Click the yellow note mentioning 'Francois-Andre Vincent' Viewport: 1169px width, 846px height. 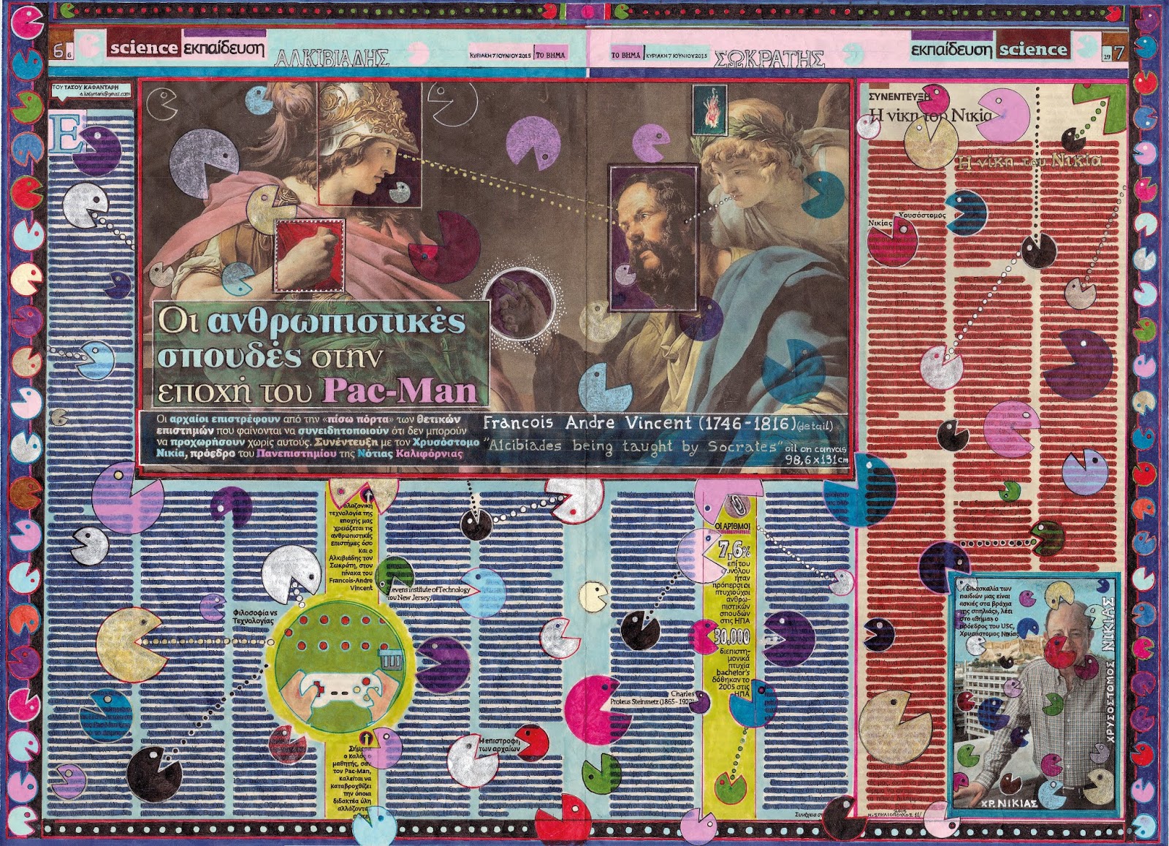pyautogui.click(x=349, y=545)
